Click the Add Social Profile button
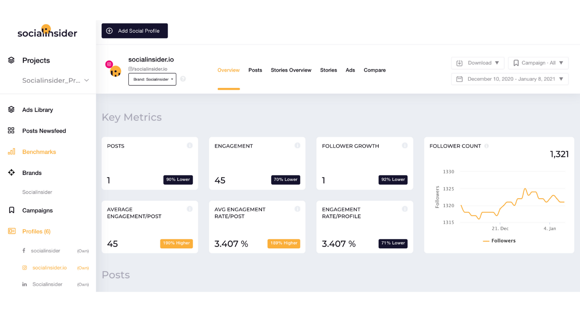The height and width of the screenshot is (318, 580). [135, 31]
